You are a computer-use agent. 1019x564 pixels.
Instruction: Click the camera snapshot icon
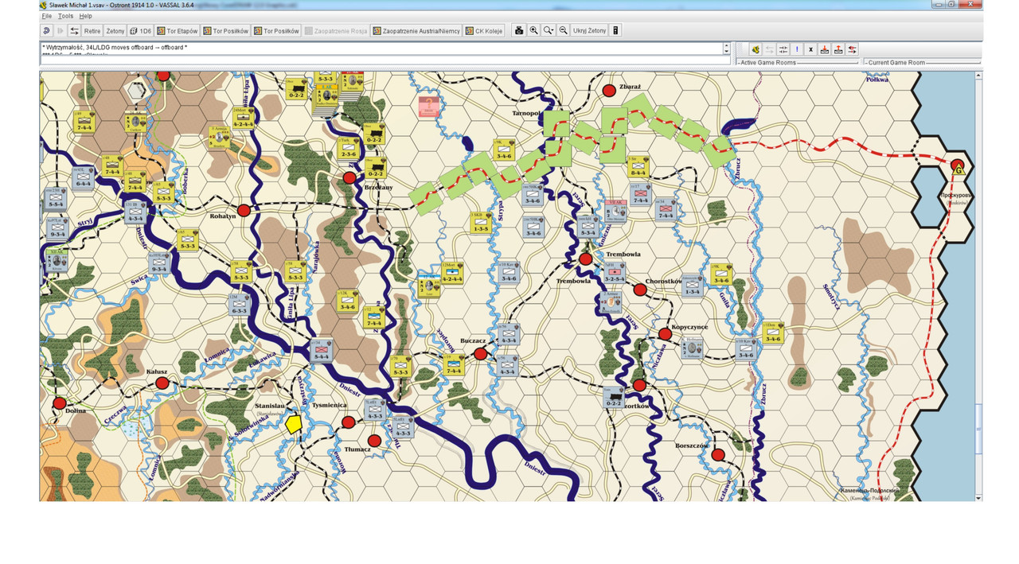tap(519, 31)
